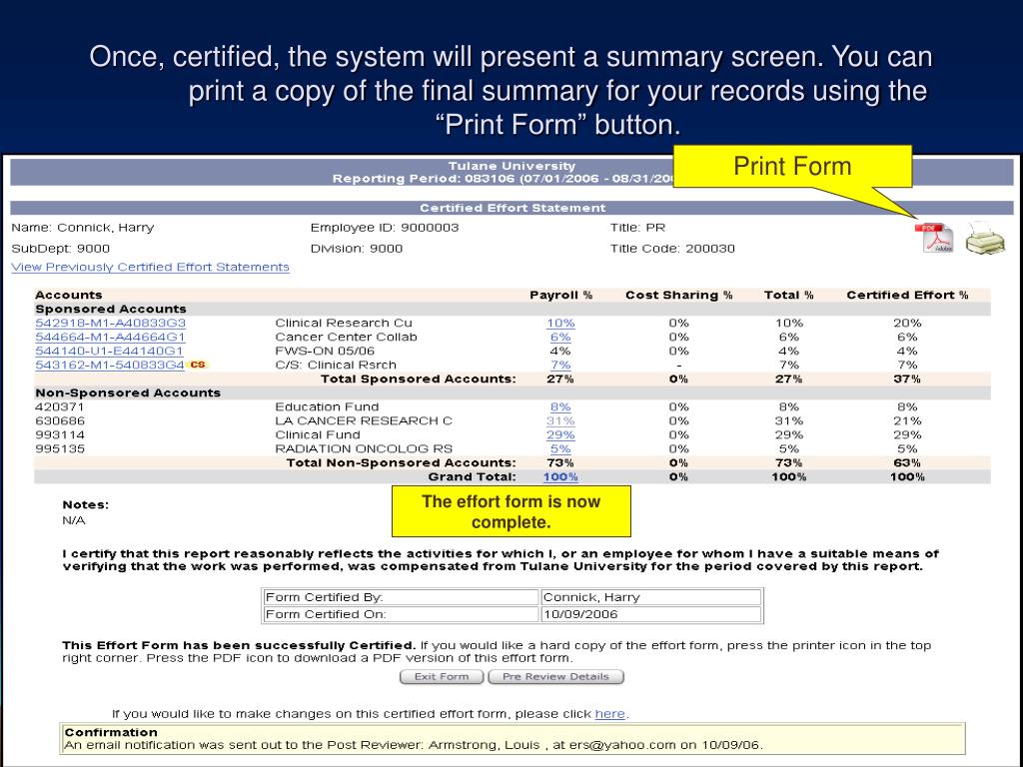This screenshot has height=767, width=1023.
Task: Select the Form Certified On date 10/09/2006
Action: [580, 614]
